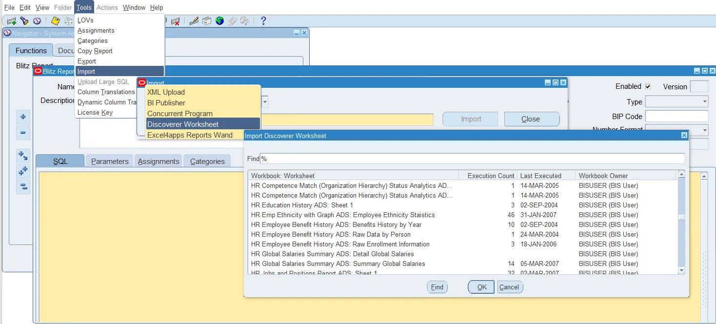716x324 pixels.
Task: Sort by Execution Count column header
Action: click(488, 176)
